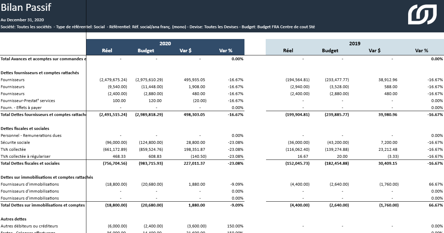Viewport: 444px width, 233px height.
Task: Click the total value (2,491,515.24)
Action: tap(113, 115)
